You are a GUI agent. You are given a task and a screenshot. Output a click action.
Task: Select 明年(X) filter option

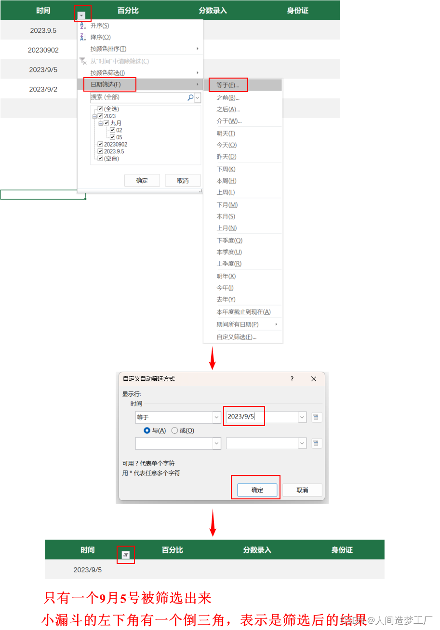[242, 276]
